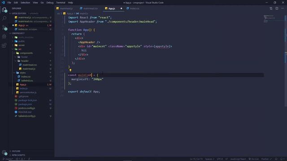The height and width of the screenshot is (161, 287).
Task: Click the UTF-8 encoding in status bar
Action: (x=220, y=159)
